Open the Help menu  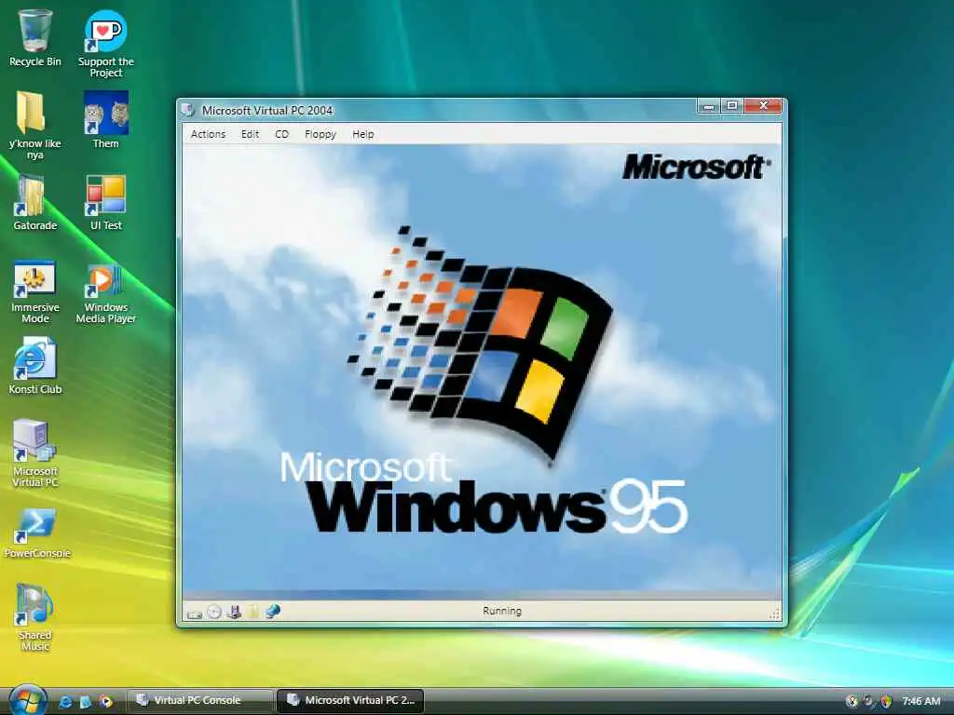[363, 134]
